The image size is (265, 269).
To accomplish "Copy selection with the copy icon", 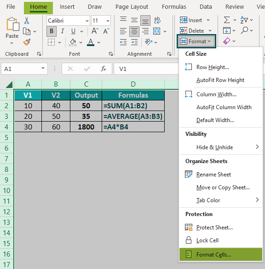I will 27,31.
